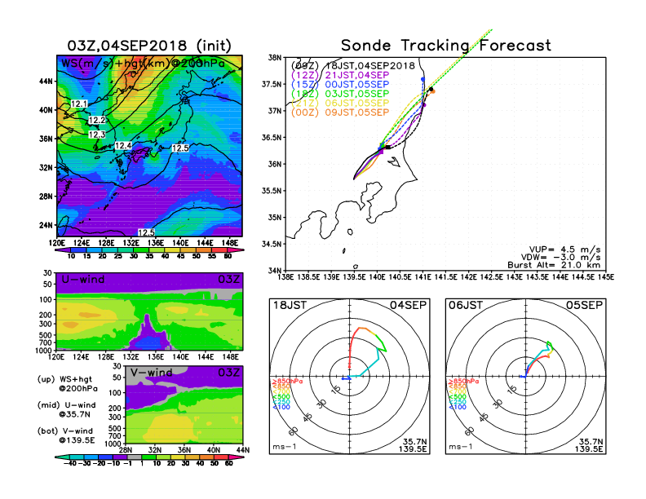Click "03Z" in the V-wind panel
Screen dimensions: 646x499
(x=229, y=373)
